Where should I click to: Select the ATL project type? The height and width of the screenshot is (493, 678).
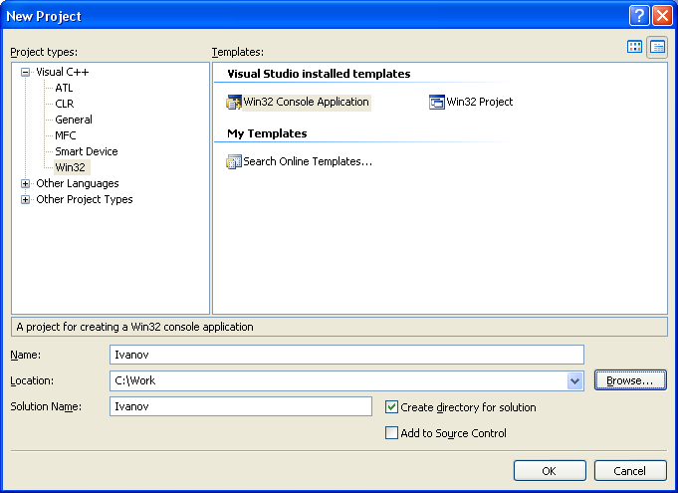point(64,88)
